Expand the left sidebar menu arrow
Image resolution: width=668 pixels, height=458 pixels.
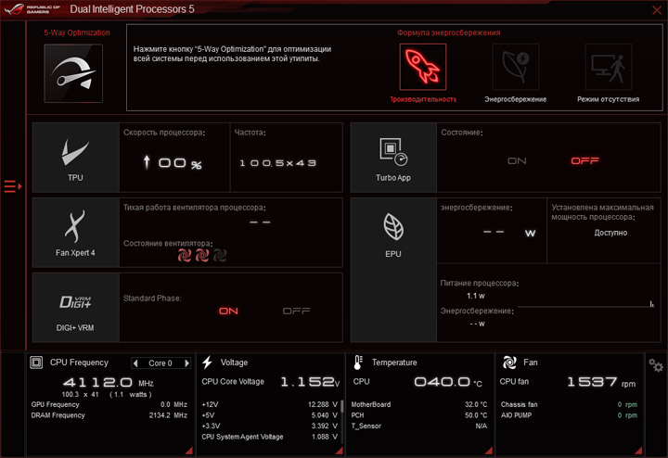(13, 186)
